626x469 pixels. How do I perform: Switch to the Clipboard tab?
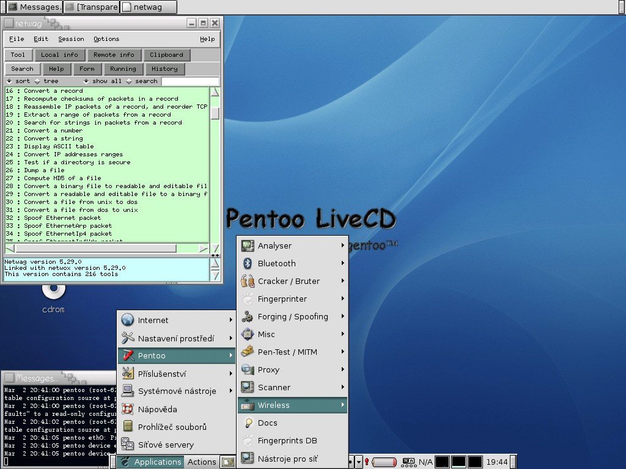(x=166, y=54)
